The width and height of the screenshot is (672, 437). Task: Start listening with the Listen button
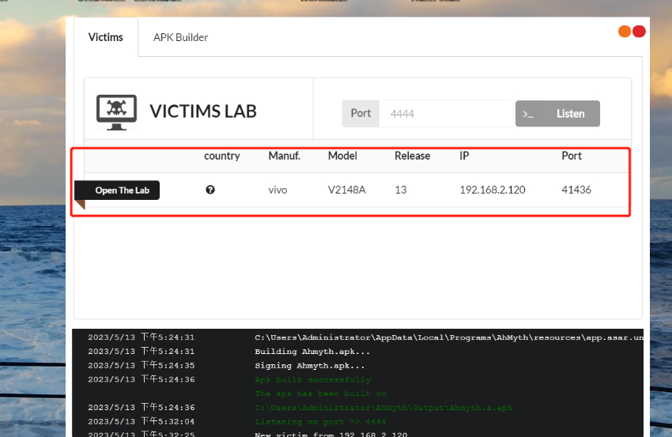click(x=557, y=114)
